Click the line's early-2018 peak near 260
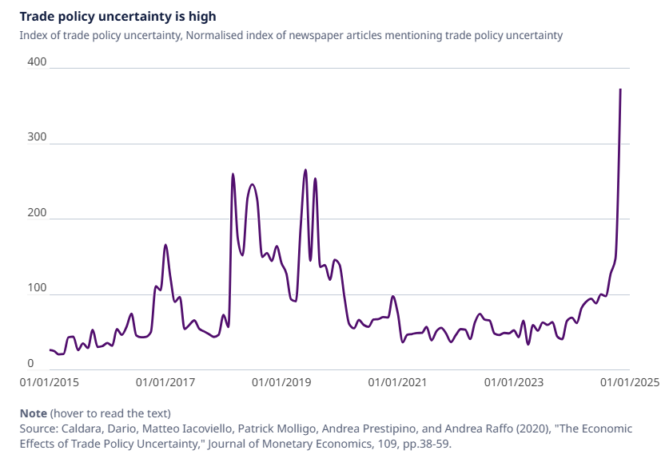 coord(233,174)
